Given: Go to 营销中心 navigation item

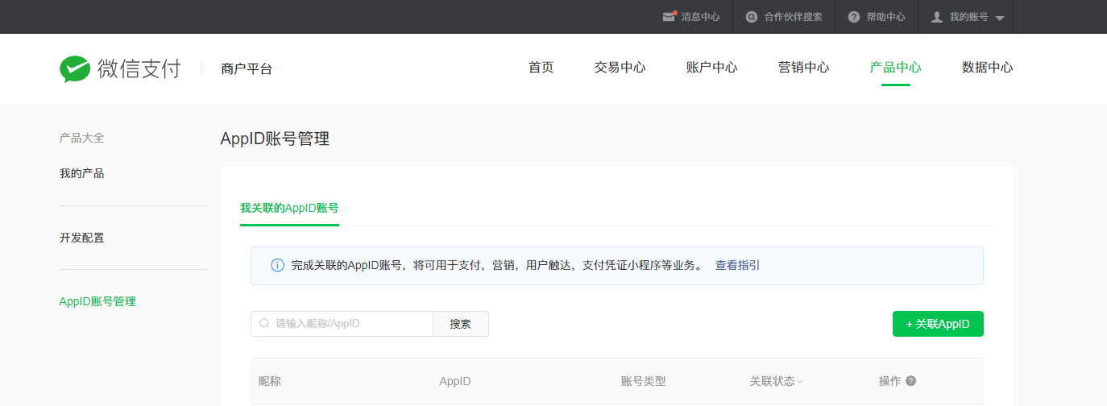Looking at the screenshot, I should (x=804, y=68).
